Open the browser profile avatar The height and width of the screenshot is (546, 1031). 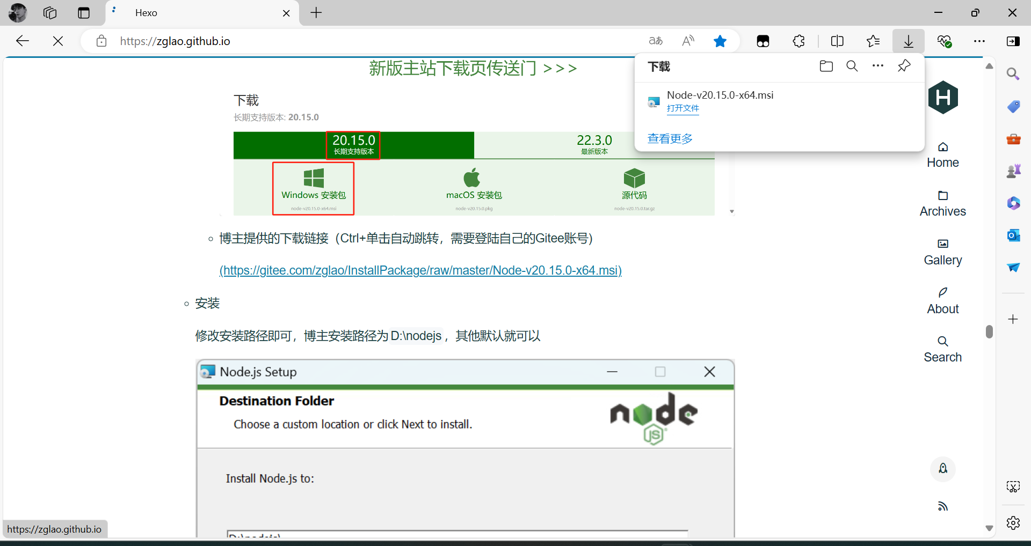coord(18,13)
